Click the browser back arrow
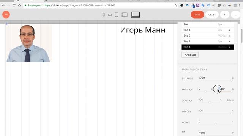Screen dimensions: 243x136 3,5
